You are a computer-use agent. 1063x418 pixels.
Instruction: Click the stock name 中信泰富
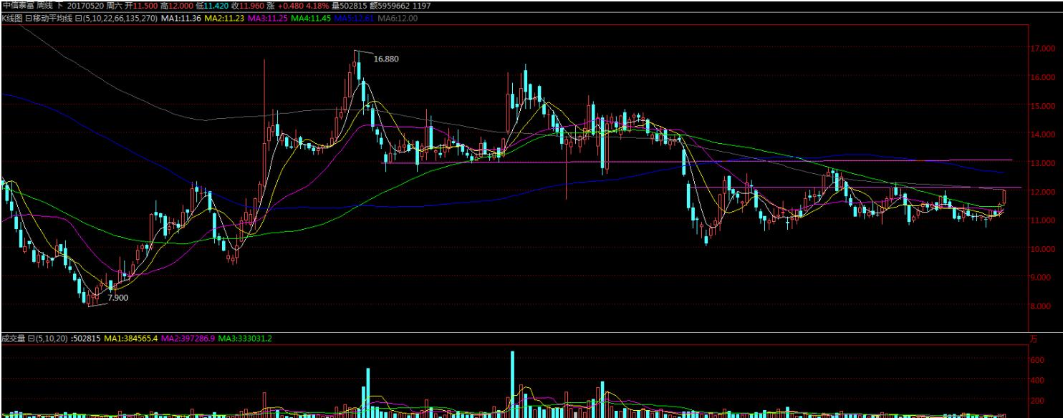click(17, 6)
